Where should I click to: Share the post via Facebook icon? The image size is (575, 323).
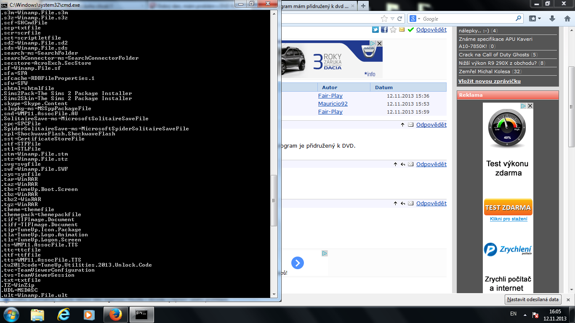[x=384, y=29]
